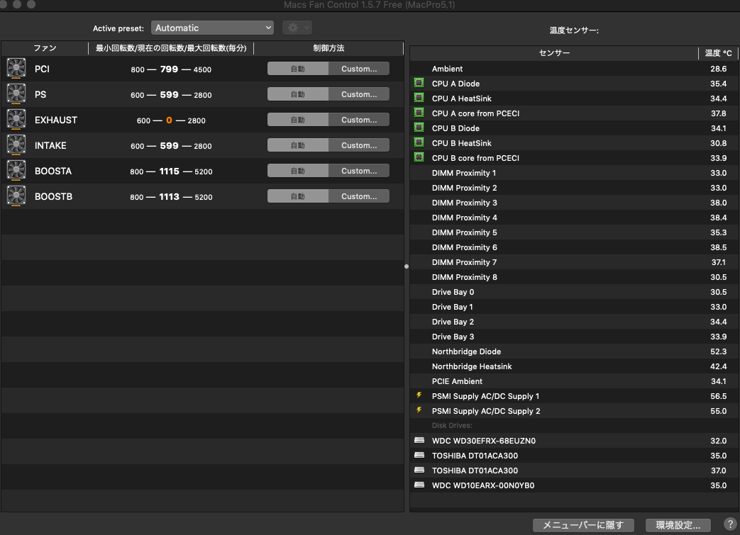Click the WDC WD30EFRX drive icon
The height and width of the screenshot is (535, 740).
(x=419, y=441)
